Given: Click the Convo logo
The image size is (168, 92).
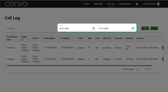Looking at the screenshot, I should click(x=16, y=4).
